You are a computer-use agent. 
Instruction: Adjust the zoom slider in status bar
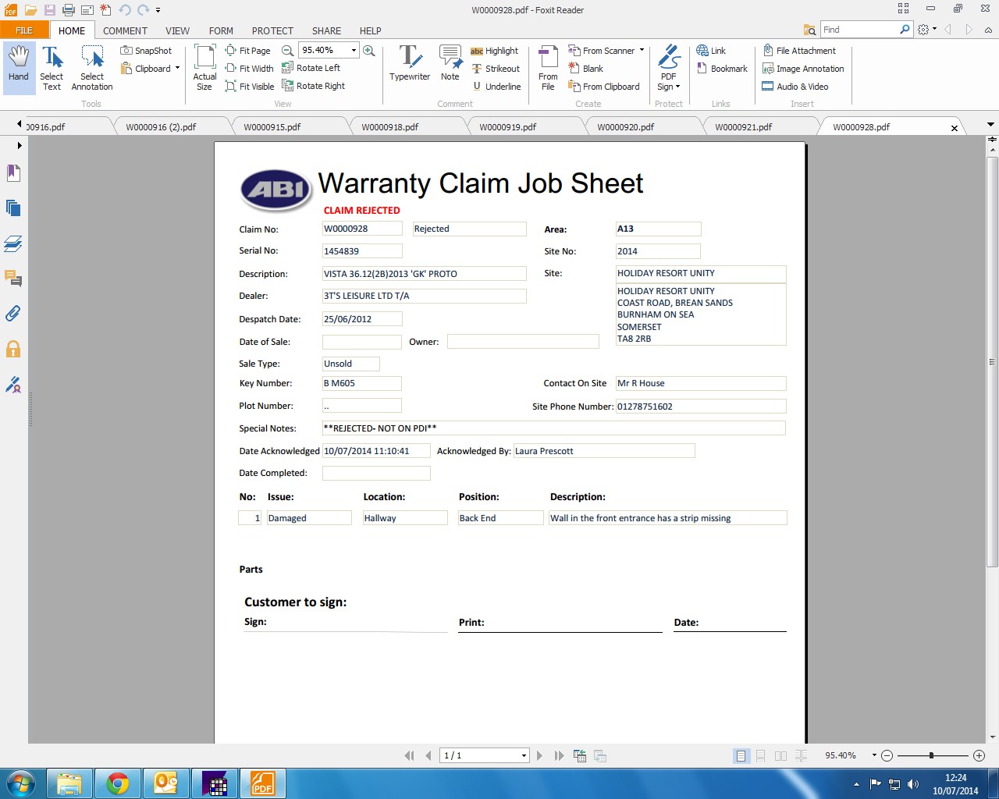pyautogui.click(x=931, y=755)
